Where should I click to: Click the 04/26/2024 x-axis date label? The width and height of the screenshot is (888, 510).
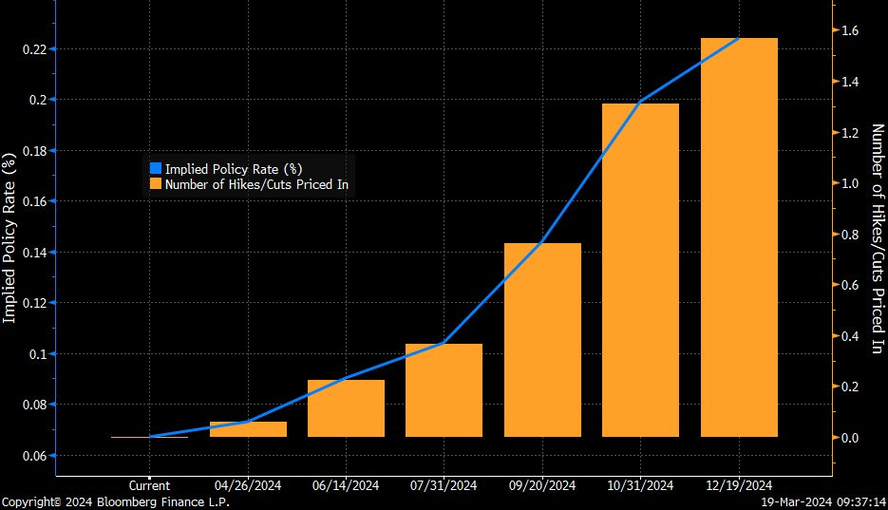click(248, 485)
